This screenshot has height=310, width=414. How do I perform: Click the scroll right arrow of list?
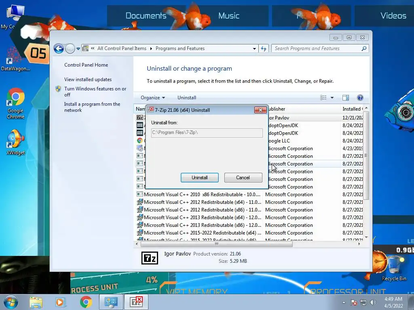click(x=359, y=244)
